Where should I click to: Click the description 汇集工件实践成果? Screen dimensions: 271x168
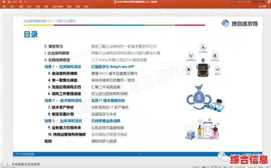(x=105, y=87)
